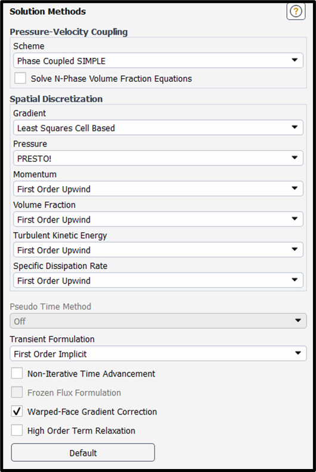Expand the Gradient dropdown
Image resolution: width=316 pixels, height=472 pixels.
158,128
